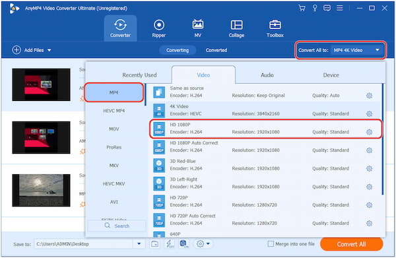
Task: Click the Same as source copy icon
Action: 159,92
